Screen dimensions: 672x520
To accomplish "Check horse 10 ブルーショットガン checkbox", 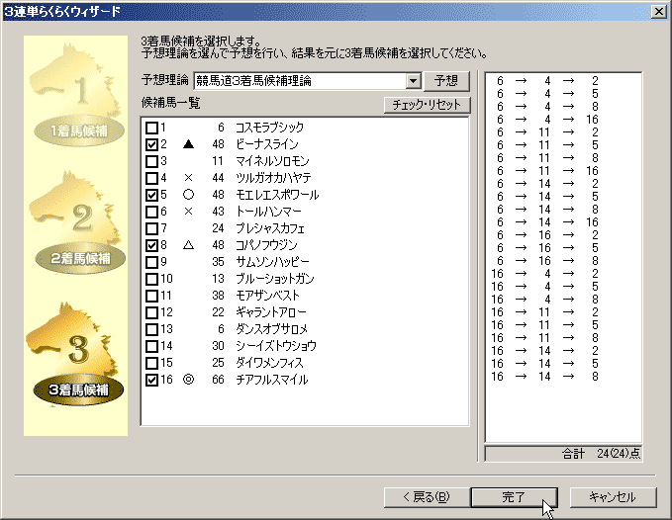I will click(x=151, y=279).
